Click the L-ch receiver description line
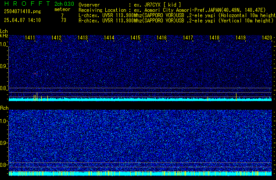This screenshot has height=180, width=276. (x=177, y=15)
